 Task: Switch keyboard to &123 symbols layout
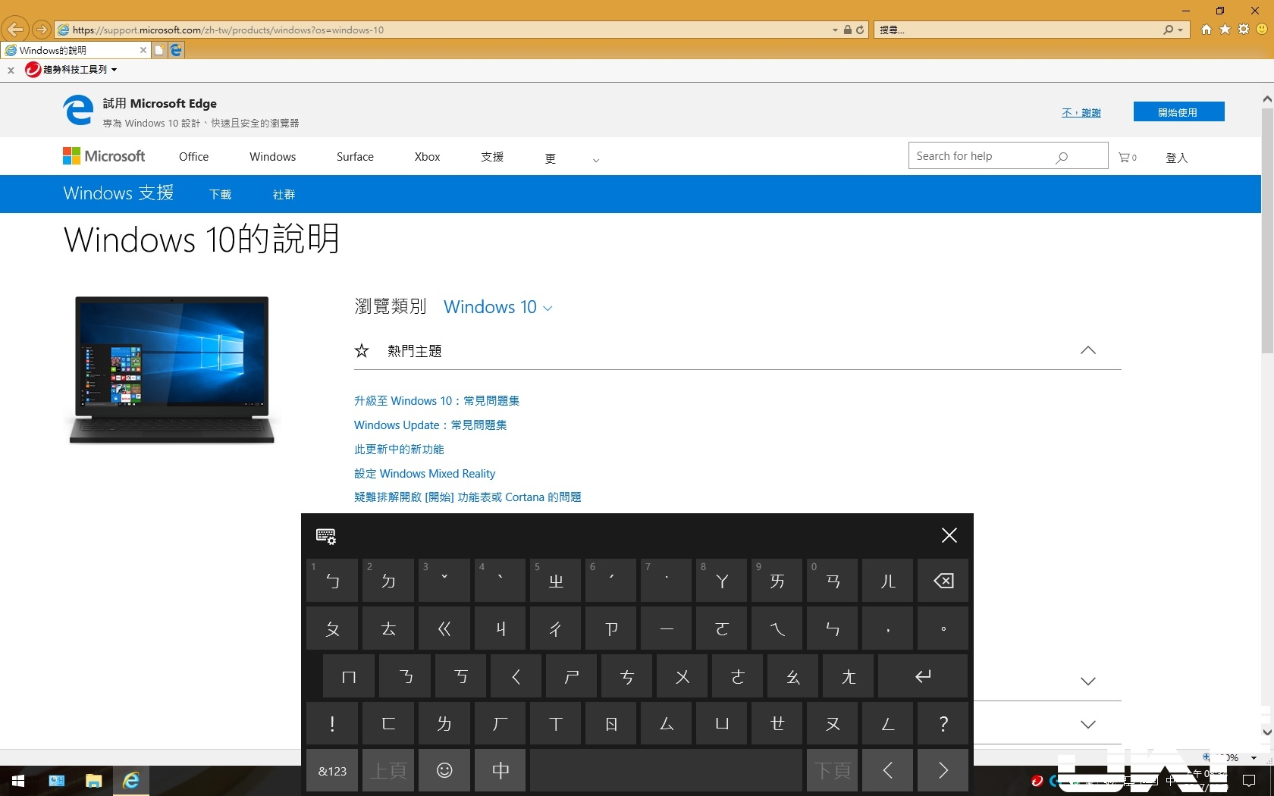click(x=332, y=770)
